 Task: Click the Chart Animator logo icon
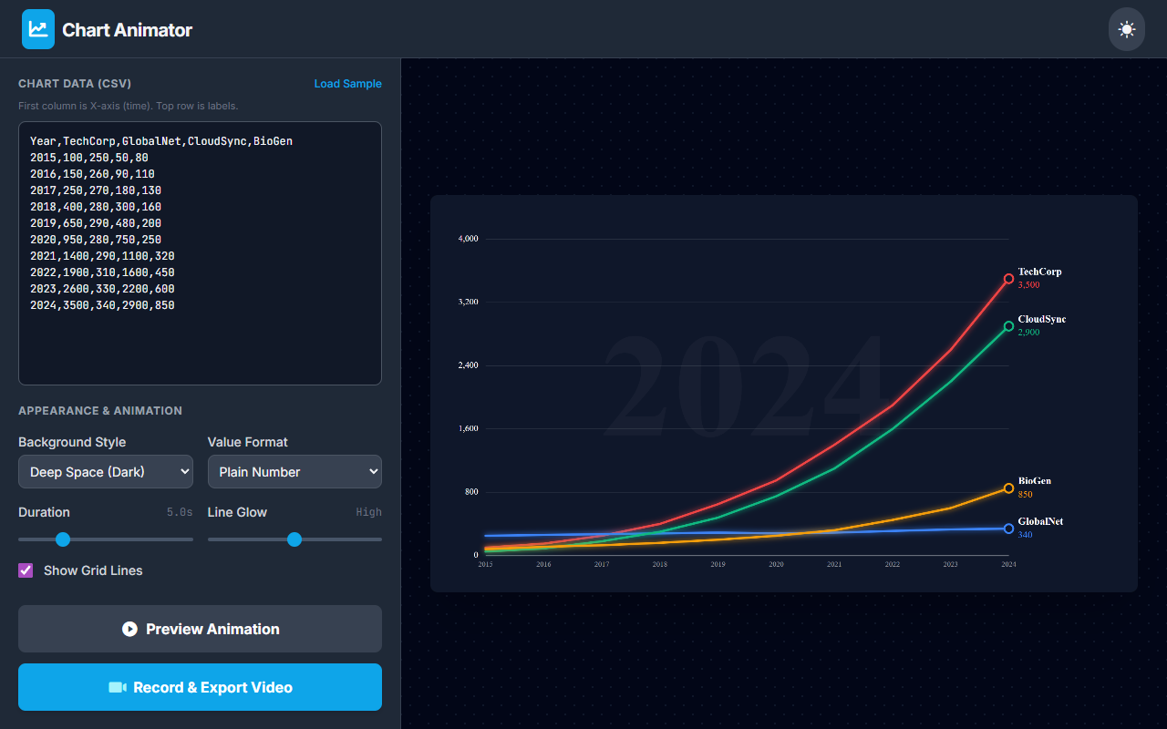coord(37,28)
